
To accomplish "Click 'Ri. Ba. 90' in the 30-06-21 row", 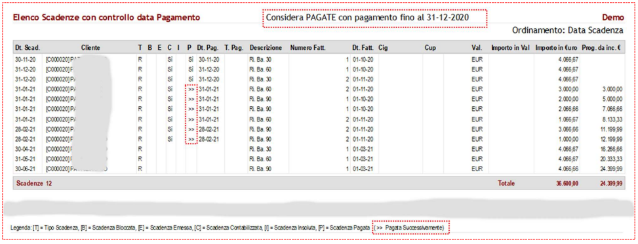I will click(261, 169).
